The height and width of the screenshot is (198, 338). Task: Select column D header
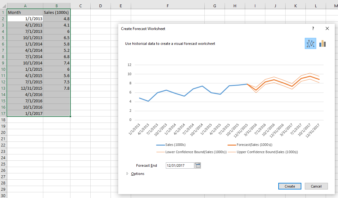(x=101, y=6)
